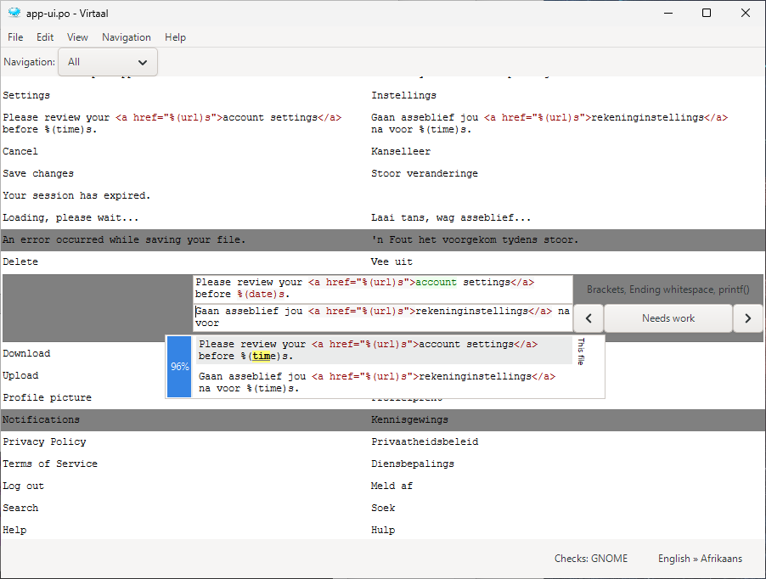This screenshot has height=579, width=766.
Task: Click the blue 96% match bar
Action: pos(179,366)
